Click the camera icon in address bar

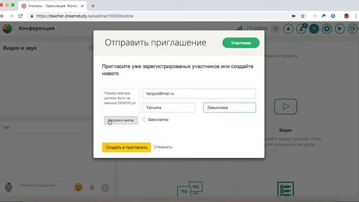[293, 16]
